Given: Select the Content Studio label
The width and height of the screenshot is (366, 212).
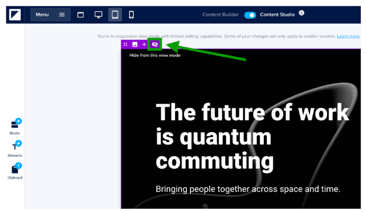Looking at the screenshot, I should coord(277,15).
